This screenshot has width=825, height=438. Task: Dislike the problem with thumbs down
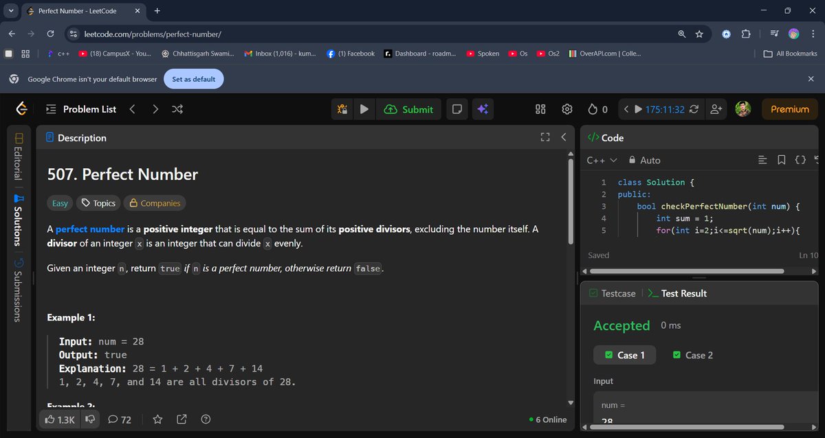tap(89, 419)
